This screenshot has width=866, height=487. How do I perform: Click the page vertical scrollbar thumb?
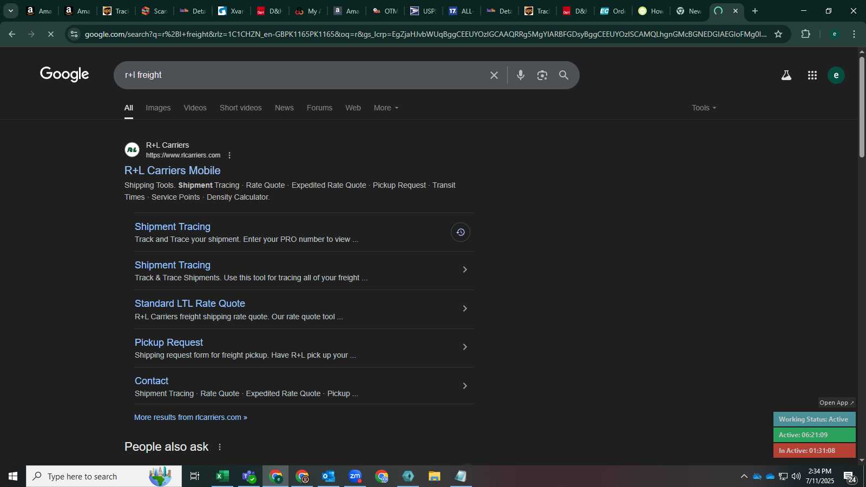coord(862,107)
